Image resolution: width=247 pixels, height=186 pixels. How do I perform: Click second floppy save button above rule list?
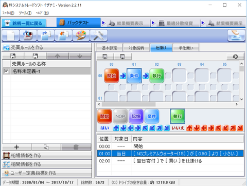point(35,56)
